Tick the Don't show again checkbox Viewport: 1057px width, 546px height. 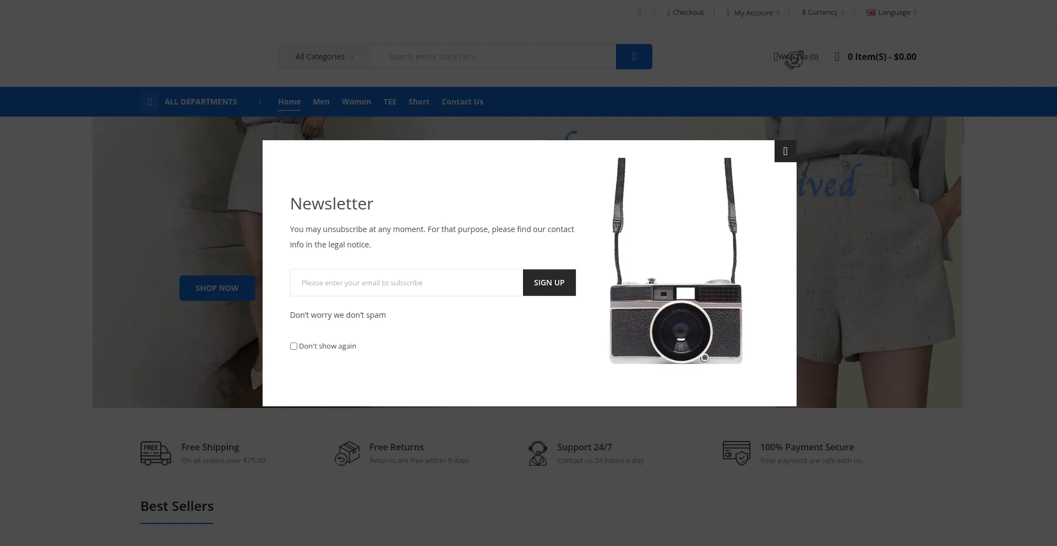[293, 346]
